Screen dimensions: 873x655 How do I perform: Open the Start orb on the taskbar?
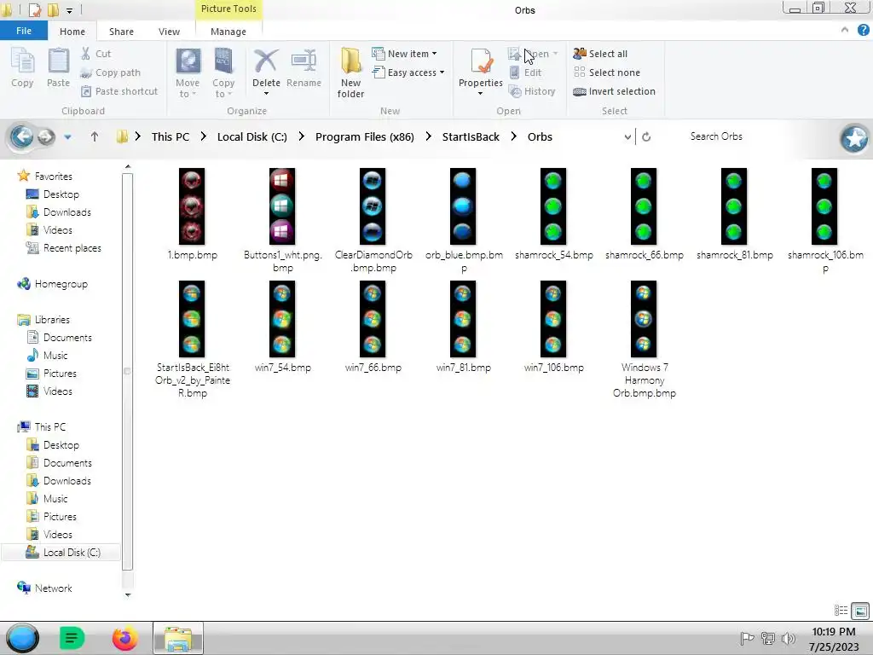(22, 638)
